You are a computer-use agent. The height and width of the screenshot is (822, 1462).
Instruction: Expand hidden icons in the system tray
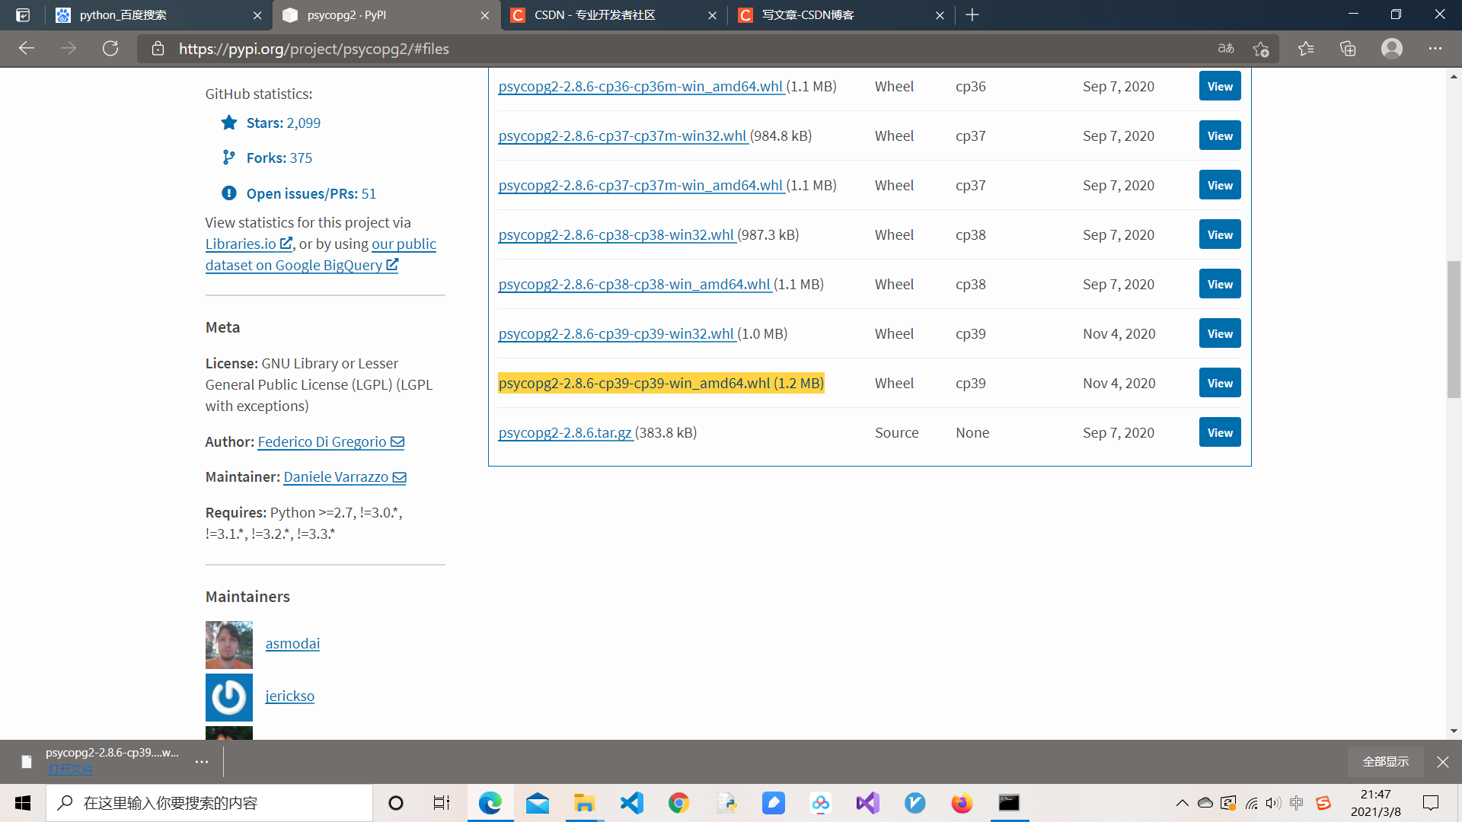[x=1183, y=803]
